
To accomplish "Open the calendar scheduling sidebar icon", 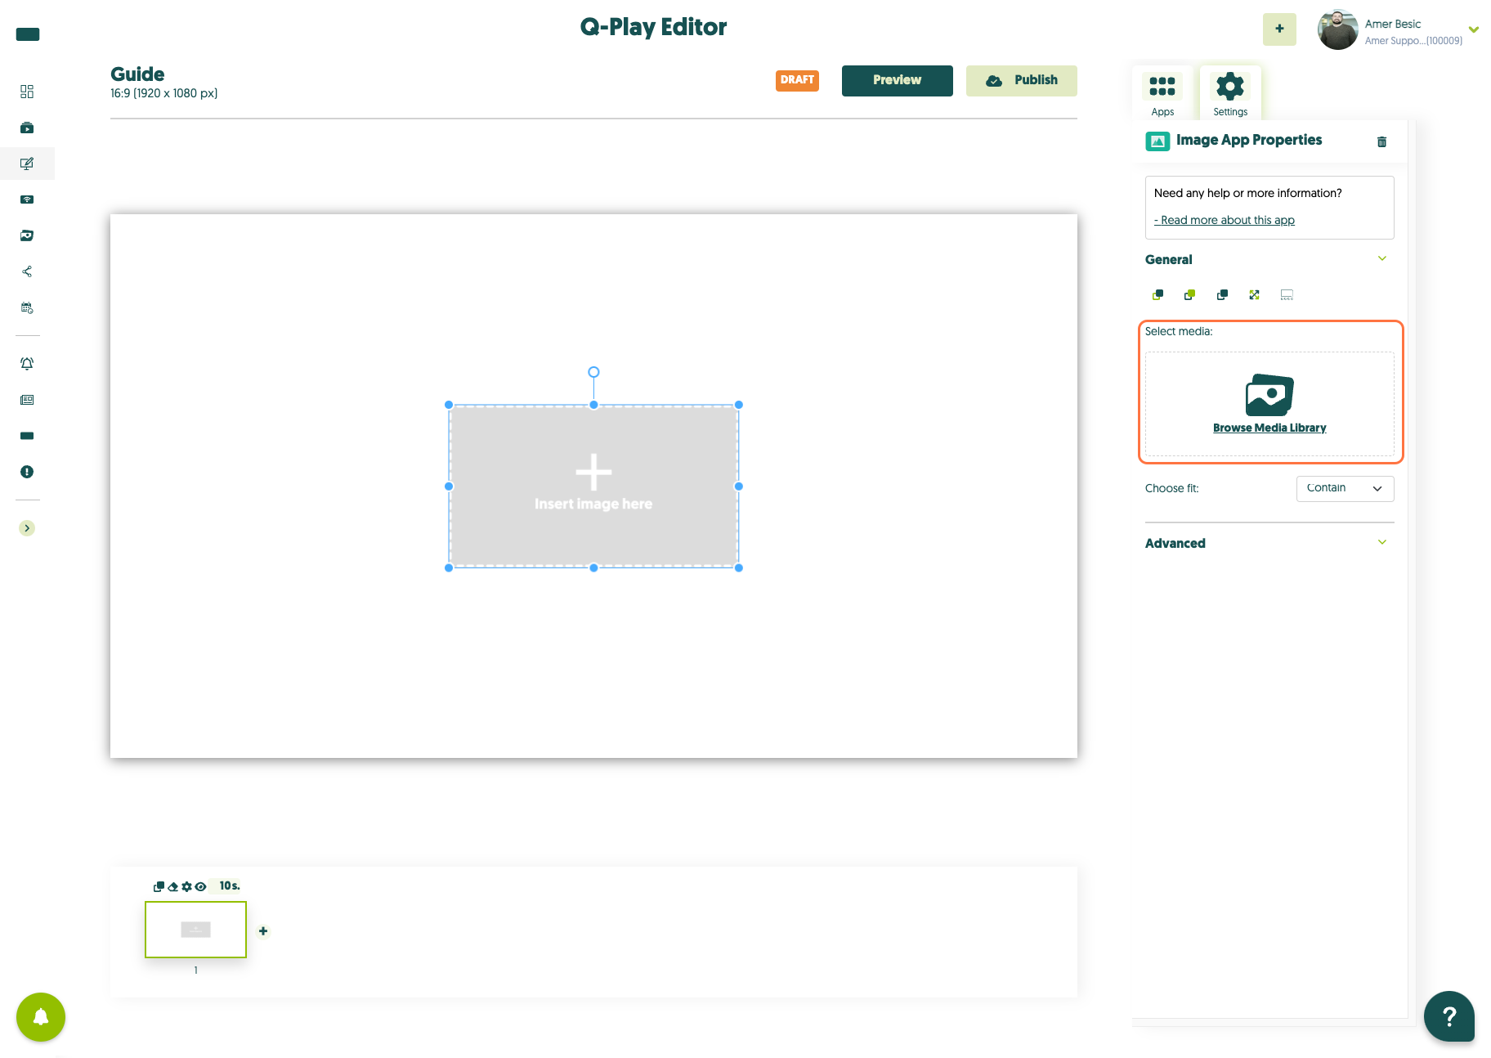I will (x=27, y=308).
